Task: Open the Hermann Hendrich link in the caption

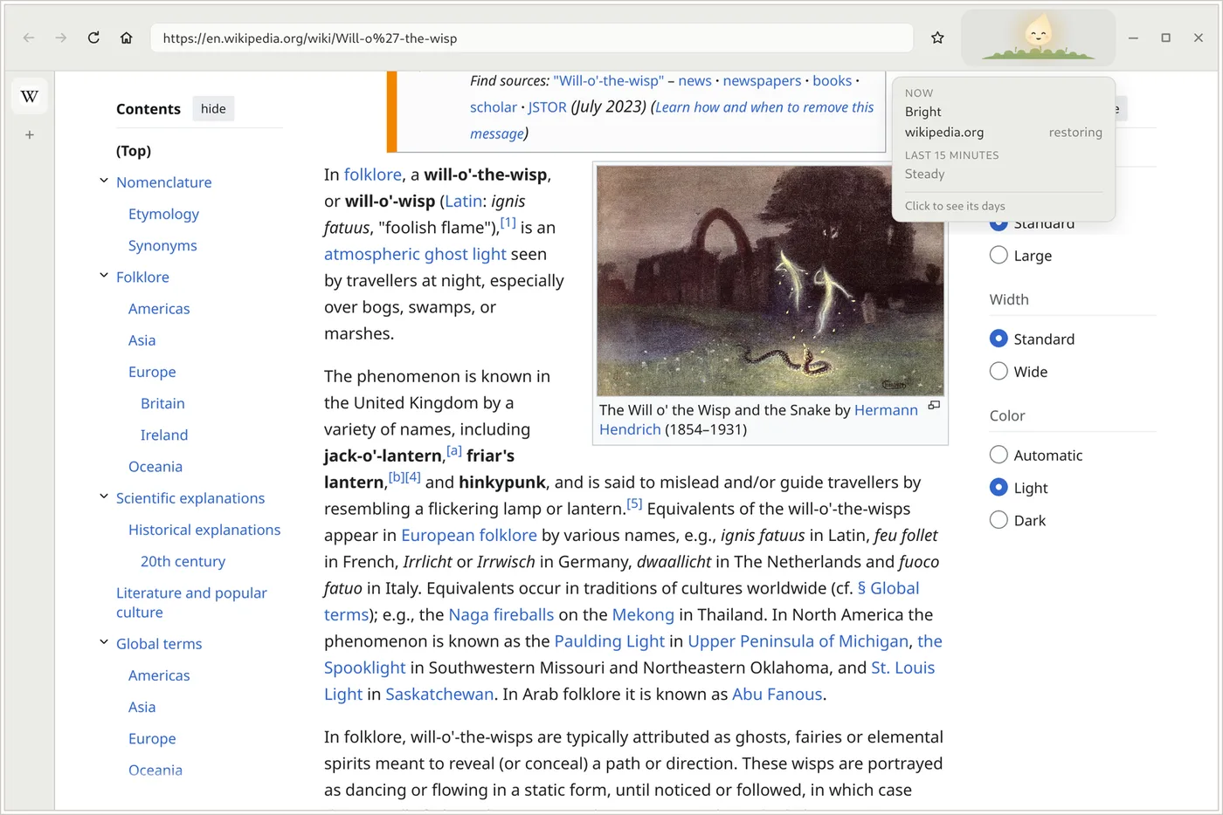Action: [758, 420]
